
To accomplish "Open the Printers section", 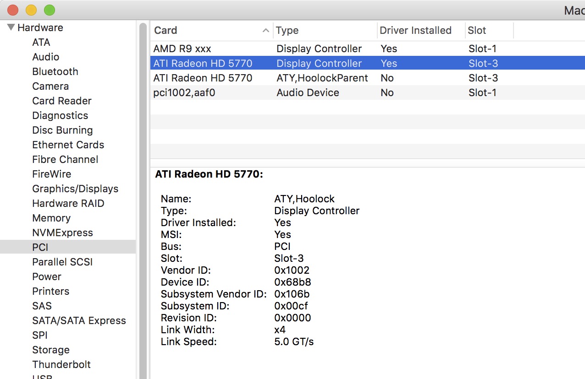I will tap(51, 291).
